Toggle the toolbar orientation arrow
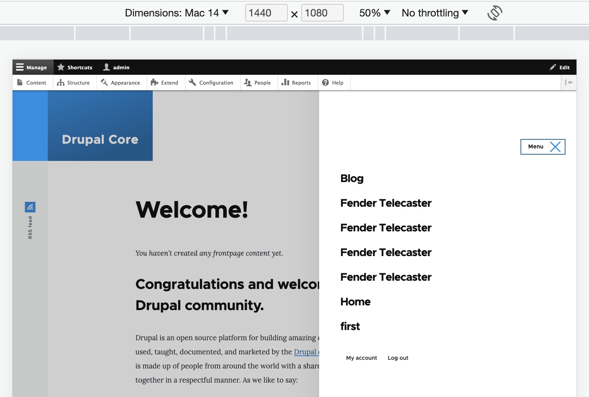The width and height of the screenshot is (589, 397). (x=569, y=82)
